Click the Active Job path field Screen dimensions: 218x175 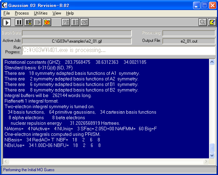tap(77, 41)
